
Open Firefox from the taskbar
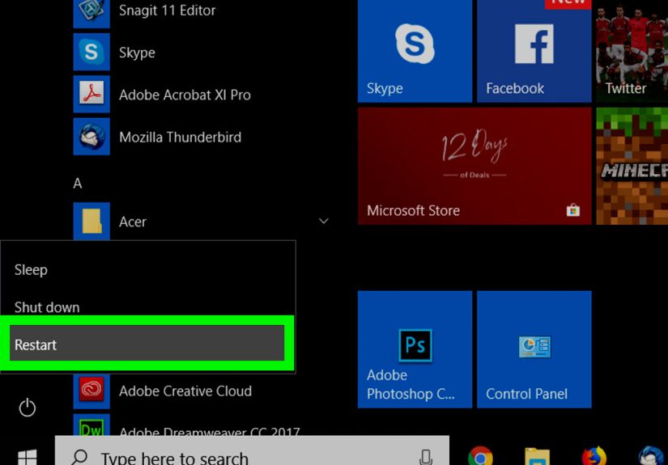594,456
